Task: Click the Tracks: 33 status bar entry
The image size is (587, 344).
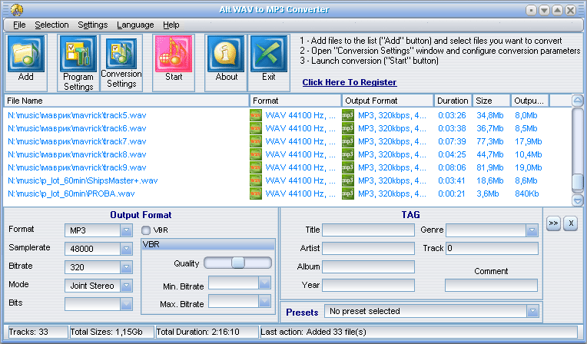Action: (38, 332)
